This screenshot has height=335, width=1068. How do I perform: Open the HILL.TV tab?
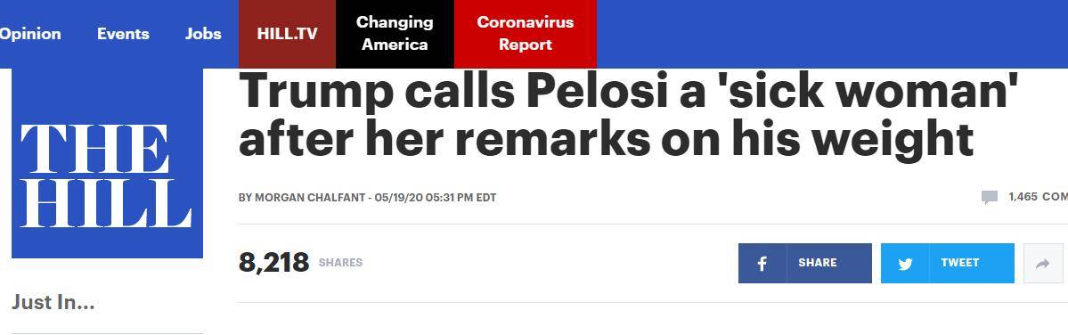[x=287, y=34]
